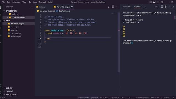Image resolution: width=176 pixels, height=99 pixels.
Task: Switch to the PROBLEMS panel tab
Action: point(127,7)
